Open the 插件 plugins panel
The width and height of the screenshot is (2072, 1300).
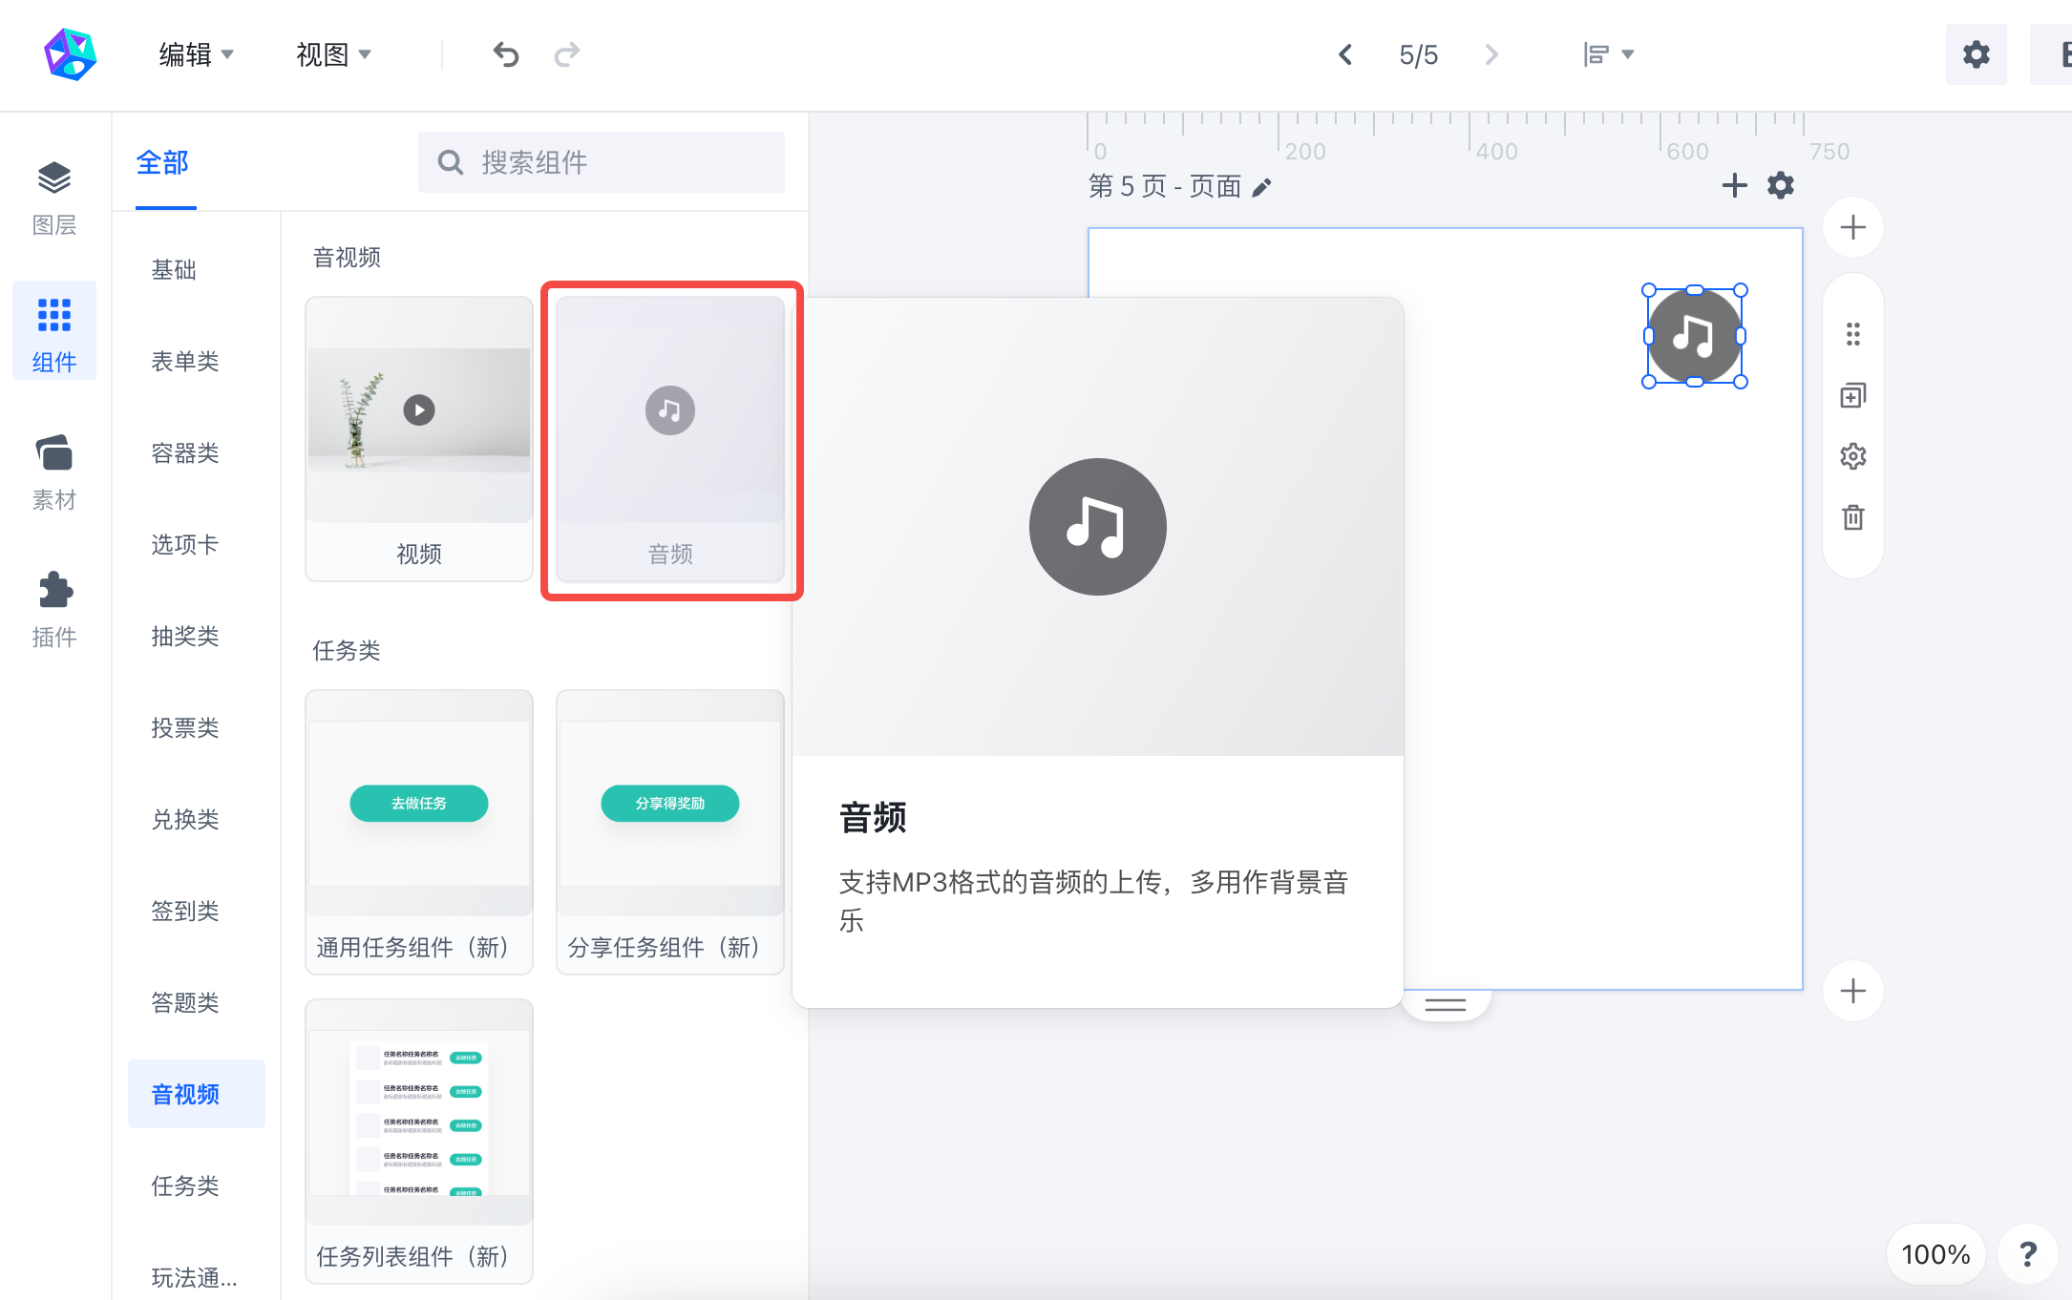click(54, 610)
